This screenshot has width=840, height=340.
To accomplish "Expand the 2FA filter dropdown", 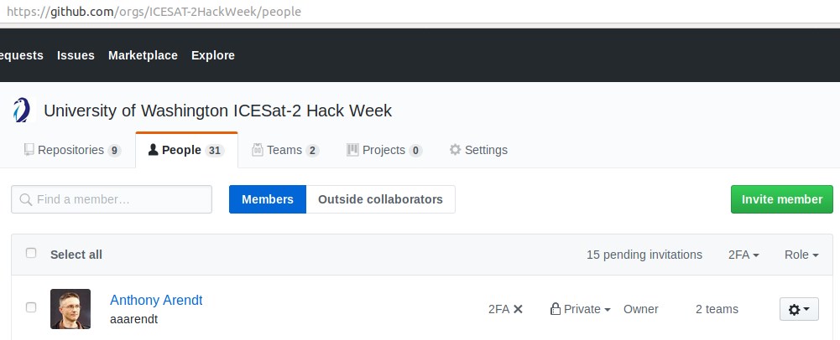I will [743, 255].
